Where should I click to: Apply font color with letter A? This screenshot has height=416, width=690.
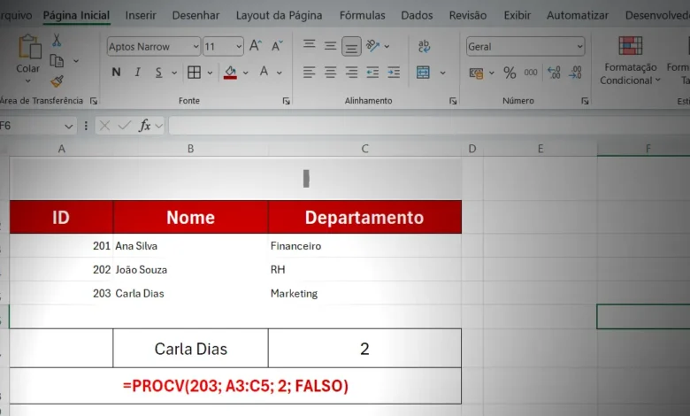pos(264,72)
